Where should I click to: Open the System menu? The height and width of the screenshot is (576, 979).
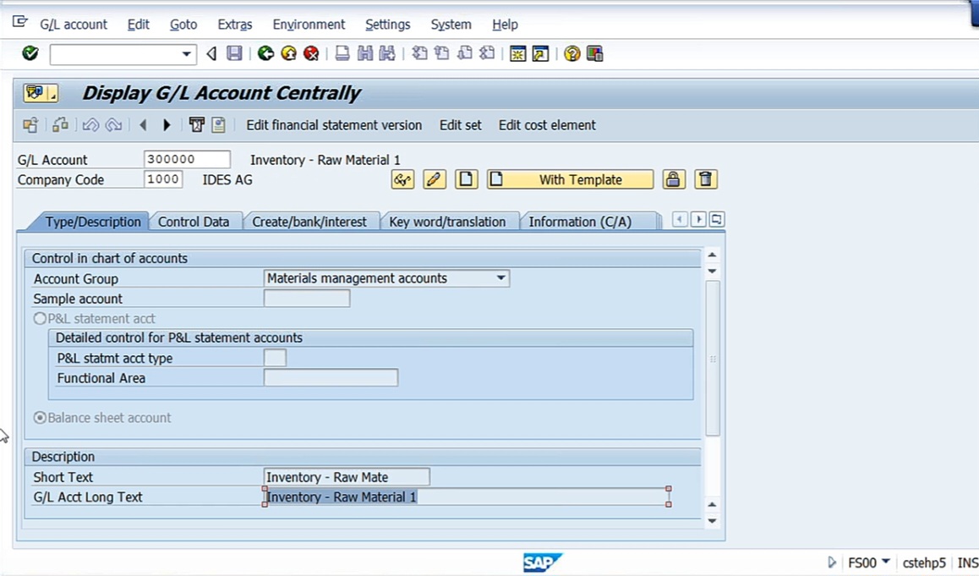click(451, 25)
